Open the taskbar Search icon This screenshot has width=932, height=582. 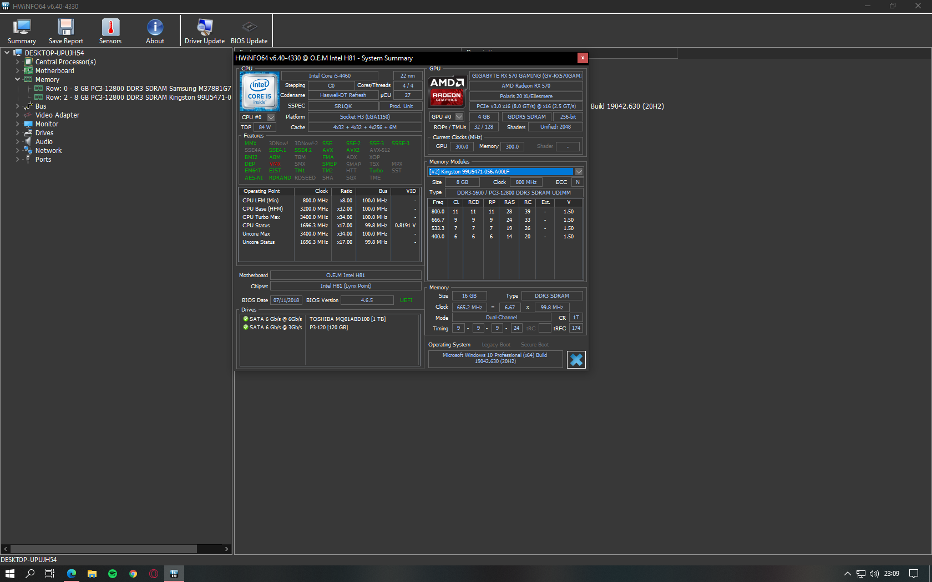pos(30,574)
